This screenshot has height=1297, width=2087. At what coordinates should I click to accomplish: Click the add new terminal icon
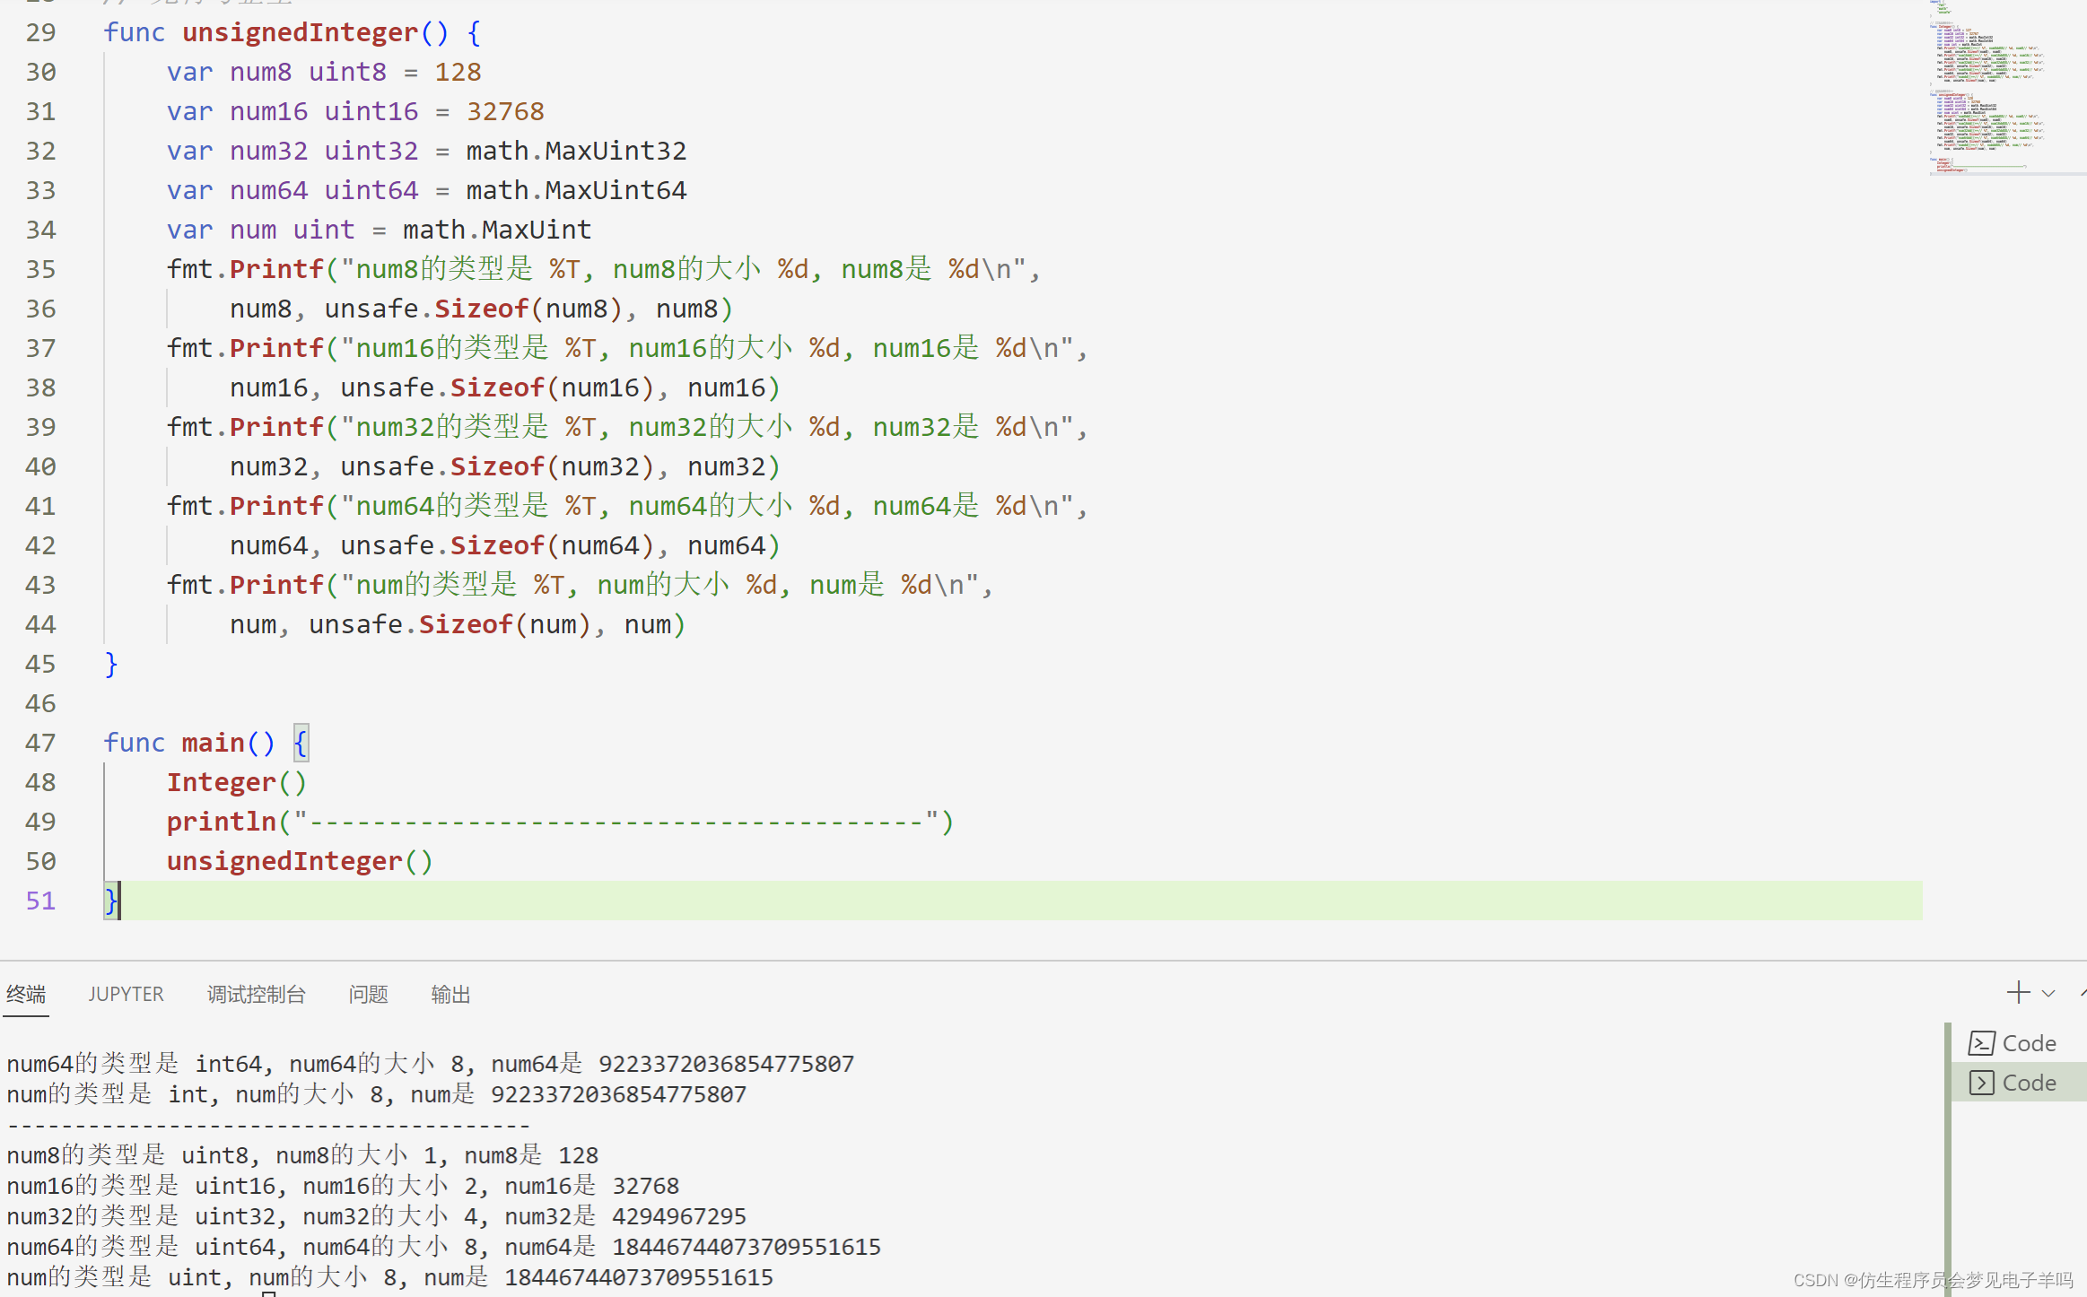(x=2018, y=990)
